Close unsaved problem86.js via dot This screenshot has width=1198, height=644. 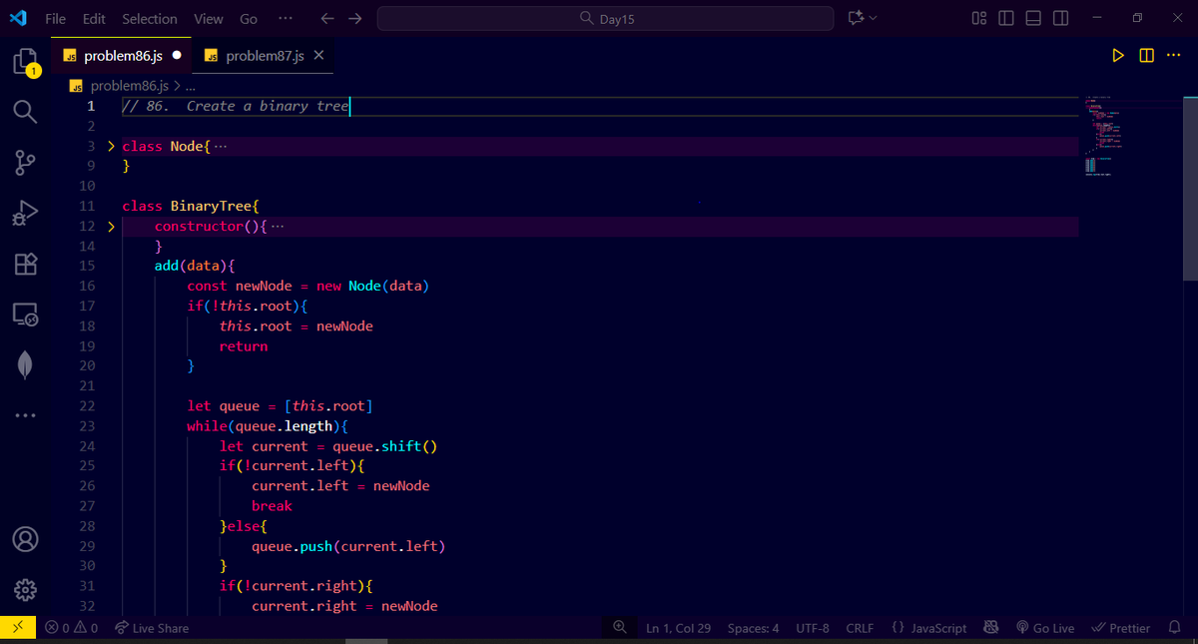pos(177,56)
